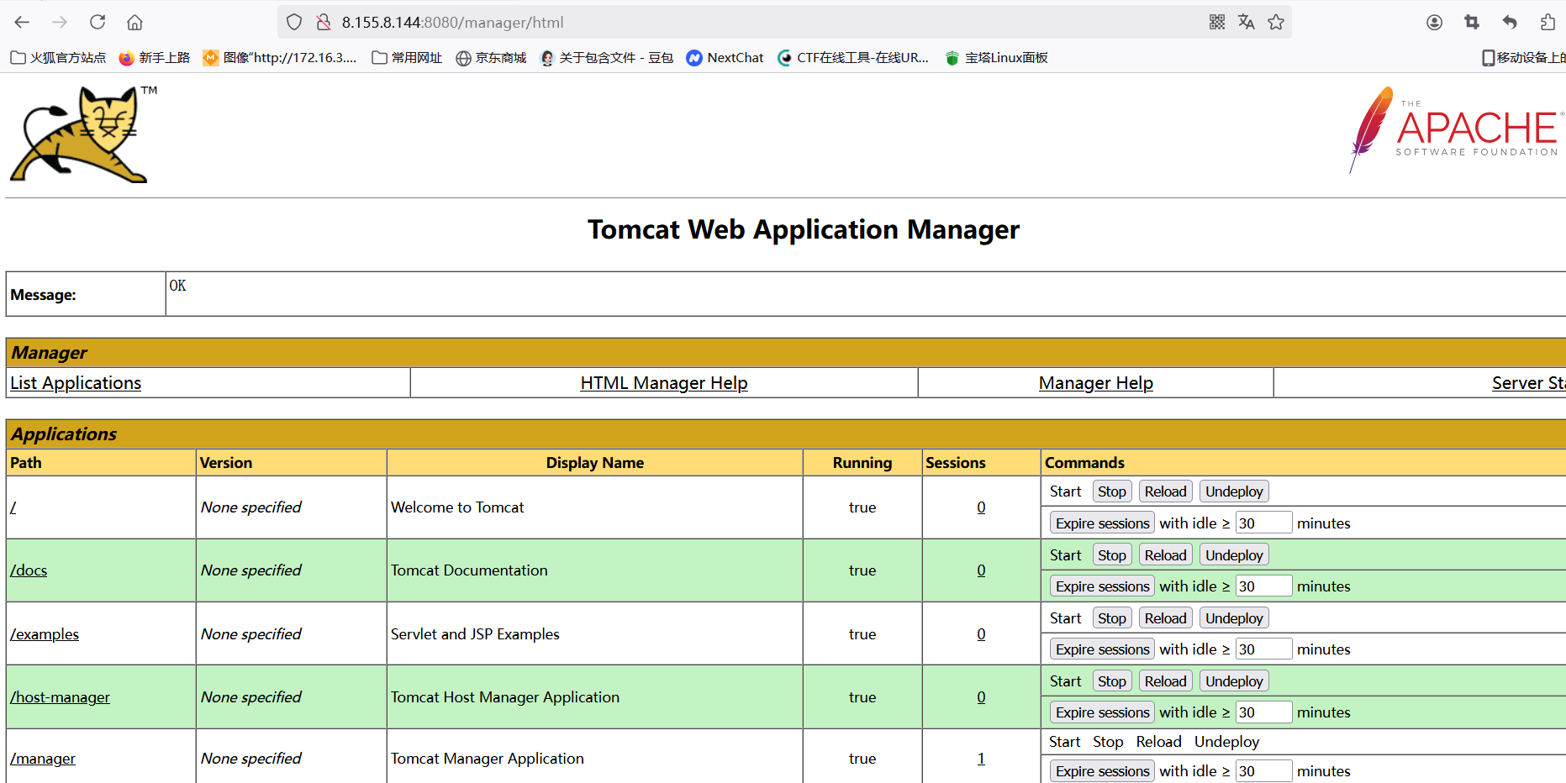The height and width of the screenshot is (783, 1566).
Task: Click the browser forward arrow
Action: [x=60, y=23]
